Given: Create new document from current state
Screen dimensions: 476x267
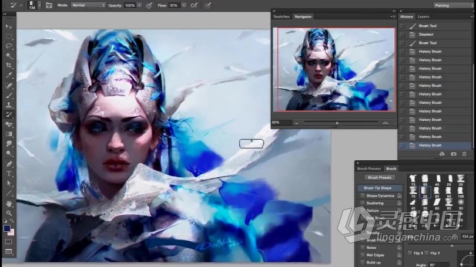Looking at the screenshot, I should (442, 154).
